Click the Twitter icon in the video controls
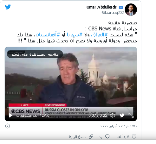 tap(122, 116)
